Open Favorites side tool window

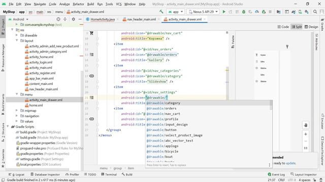(3, 158)
